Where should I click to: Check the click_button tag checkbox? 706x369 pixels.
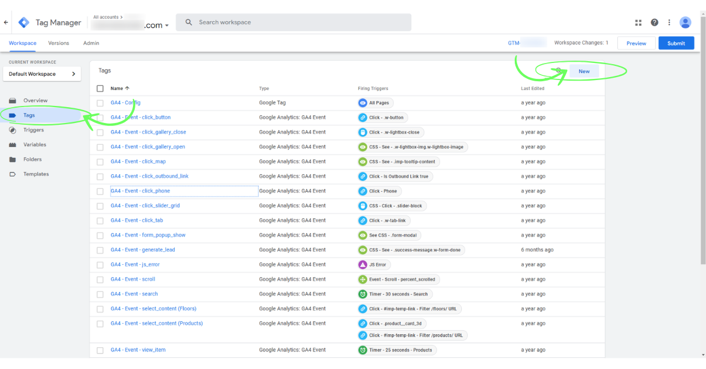pyautogui.click(x=100, y=118)
